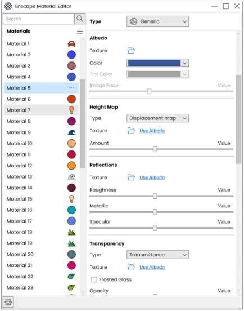
Task: Open the settings gear at bottom left
Action: pos(8,302)
